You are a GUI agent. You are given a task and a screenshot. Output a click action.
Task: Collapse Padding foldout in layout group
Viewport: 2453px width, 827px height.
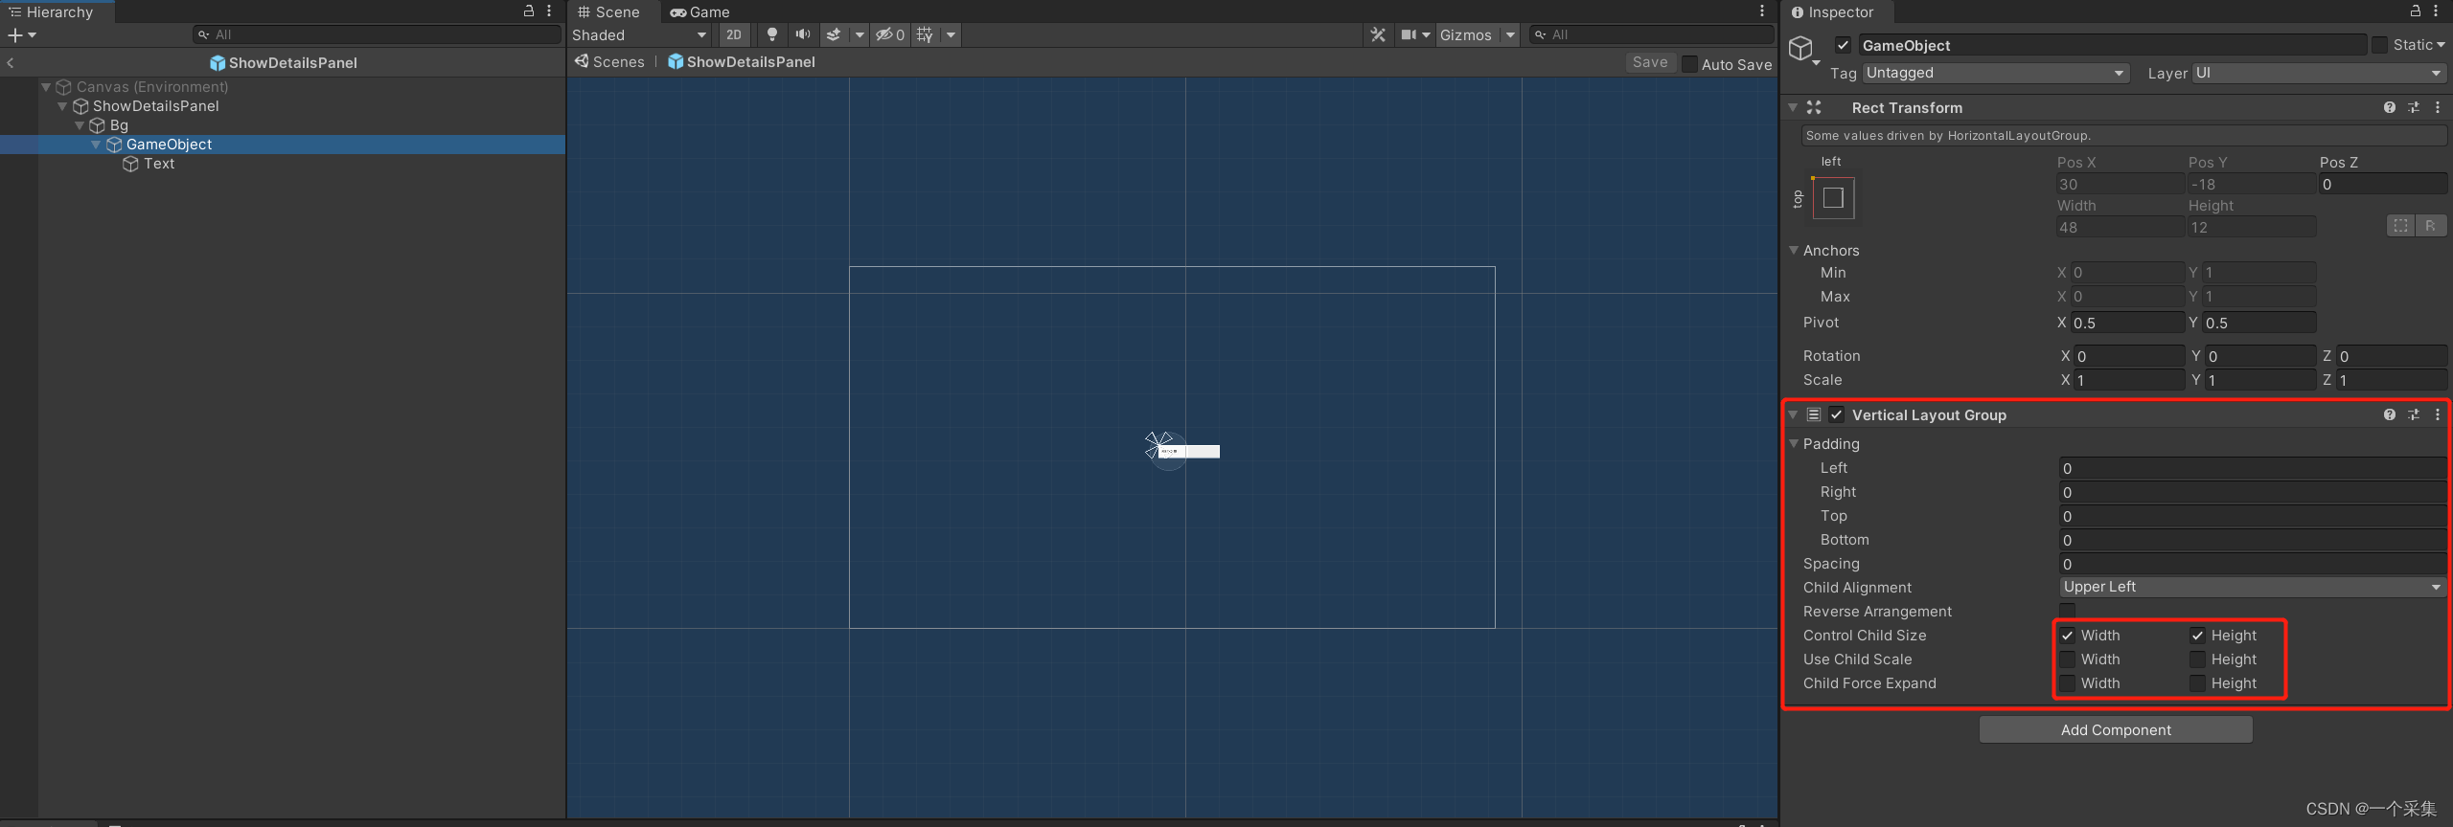(x=1794, y=443)
